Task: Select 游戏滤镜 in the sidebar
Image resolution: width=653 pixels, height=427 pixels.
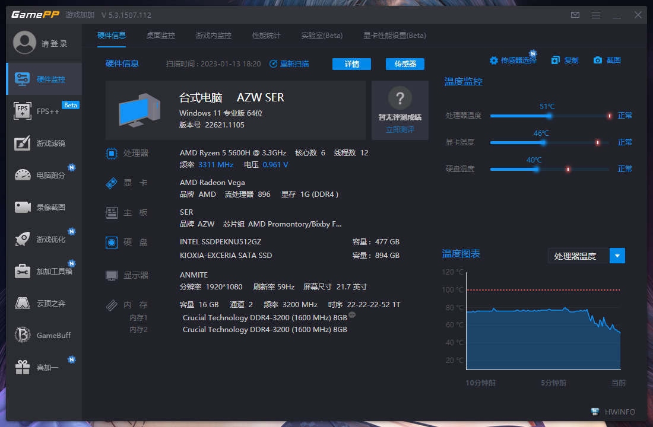Action: point(44,143)
